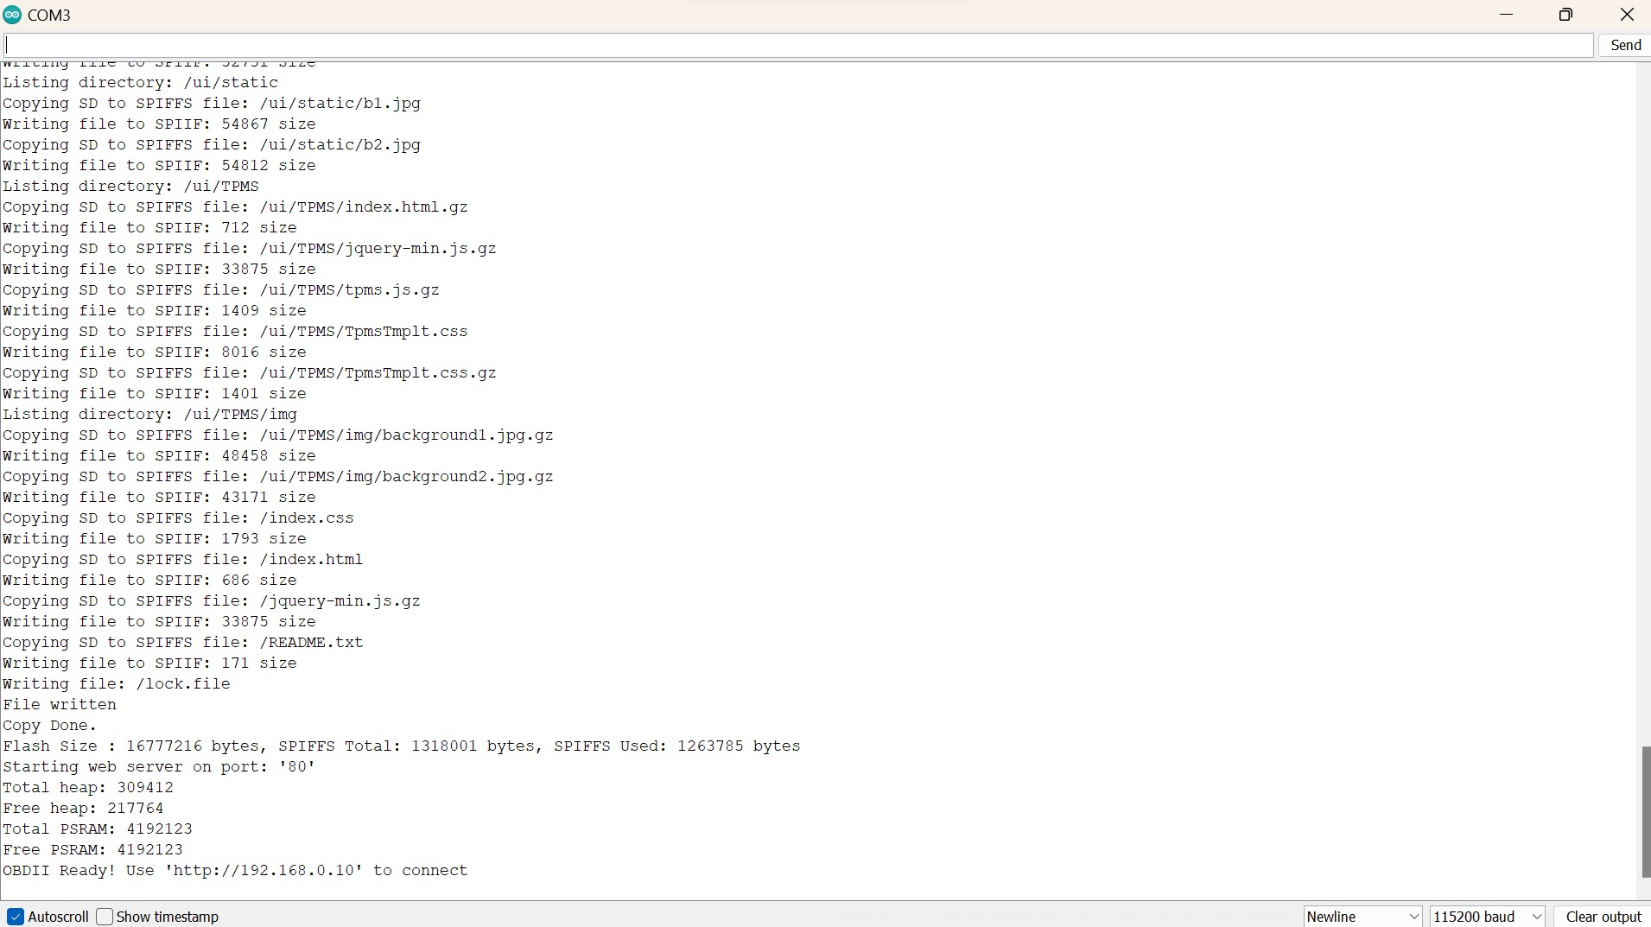Click 'Listing directory: /ui/static' line

tap(140, 83)
